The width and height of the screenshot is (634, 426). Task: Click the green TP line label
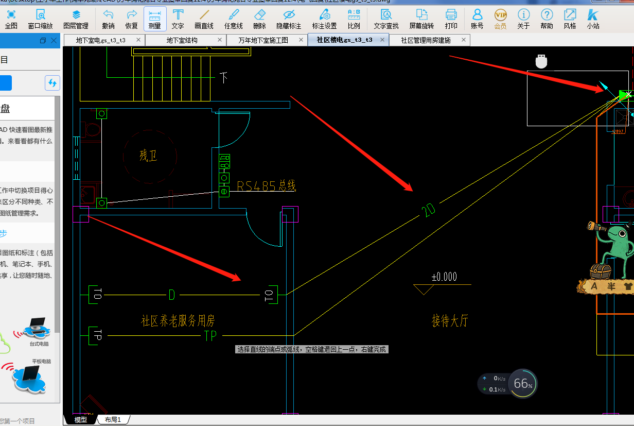(x=210, y=336)
